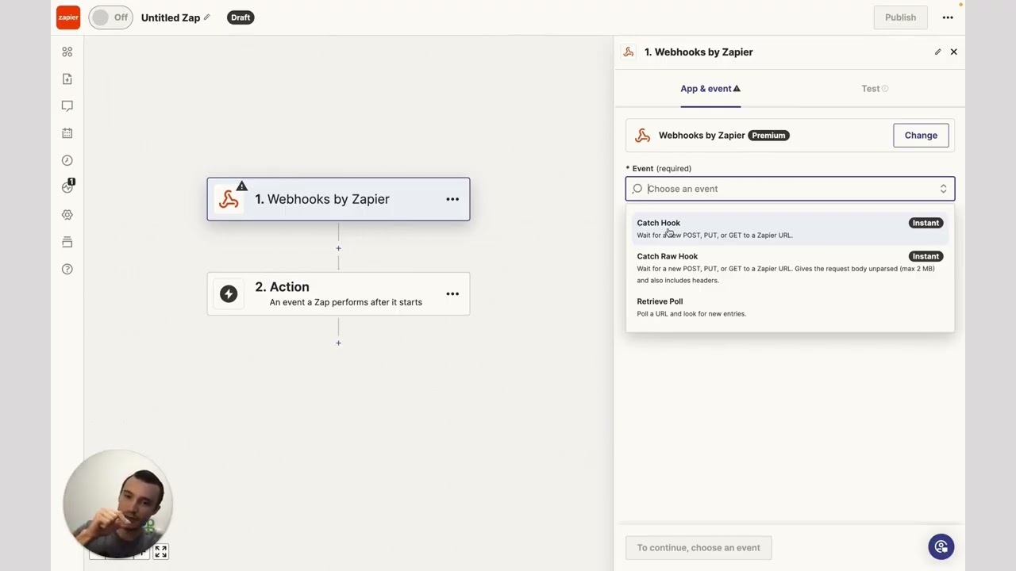The width and height of the screenshot is (1016, 571).
Task: Select the Retrieve Poll event option
Action: tap(790, 307)
